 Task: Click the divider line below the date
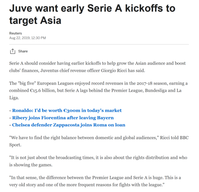click(99, 44)
